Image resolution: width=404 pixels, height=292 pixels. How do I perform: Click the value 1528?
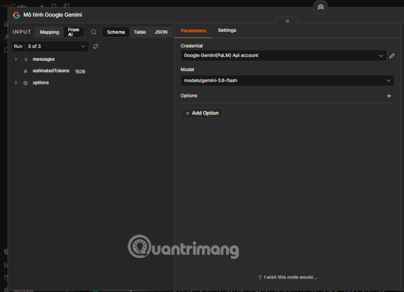click(80, 72)
